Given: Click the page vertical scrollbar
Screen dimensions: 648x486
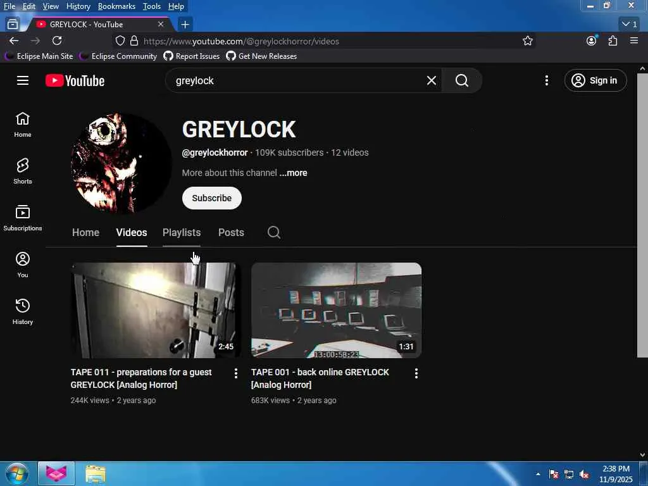Looking at the screenshot, I should pyautogui.click(x=642, y=215).
